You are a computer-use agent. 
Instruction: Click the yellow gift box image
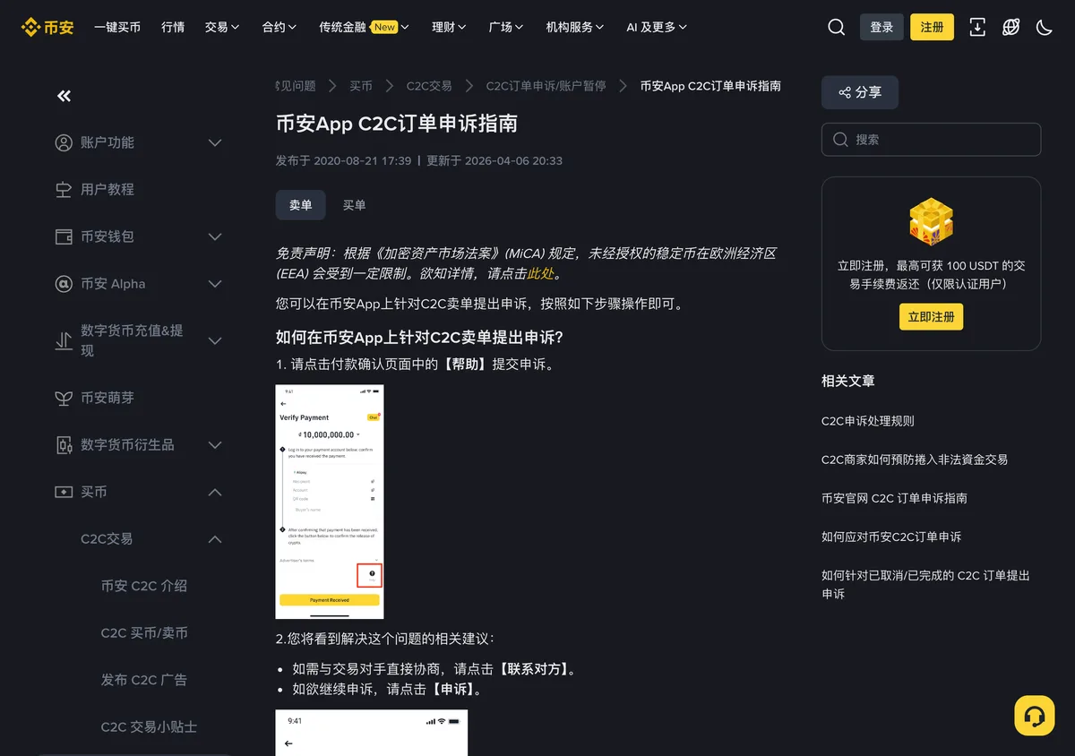(x=931, y=222)
